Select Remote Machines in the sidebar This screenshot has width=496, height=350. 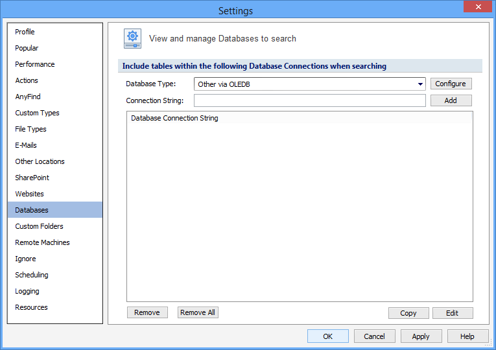tap(43, 242)
